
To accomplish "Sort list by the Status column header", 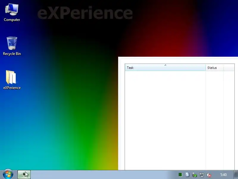I will click(214, 68).
